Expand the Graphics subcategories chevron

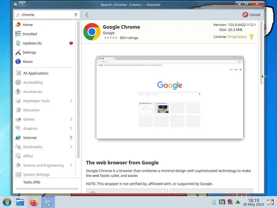pyautogui.click(x=71, y=128)
